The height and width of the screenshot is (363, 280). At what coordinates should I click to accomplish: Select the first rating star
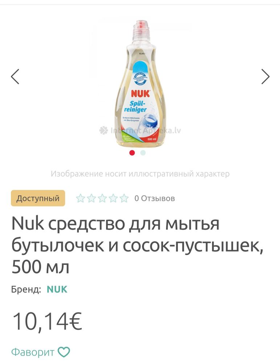[80, 199]
